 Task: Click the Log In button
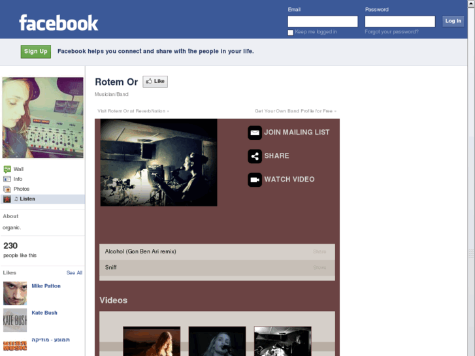pos(453,21)
